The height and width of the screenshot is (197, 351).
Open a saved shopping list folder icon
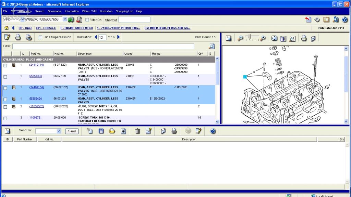112,131
